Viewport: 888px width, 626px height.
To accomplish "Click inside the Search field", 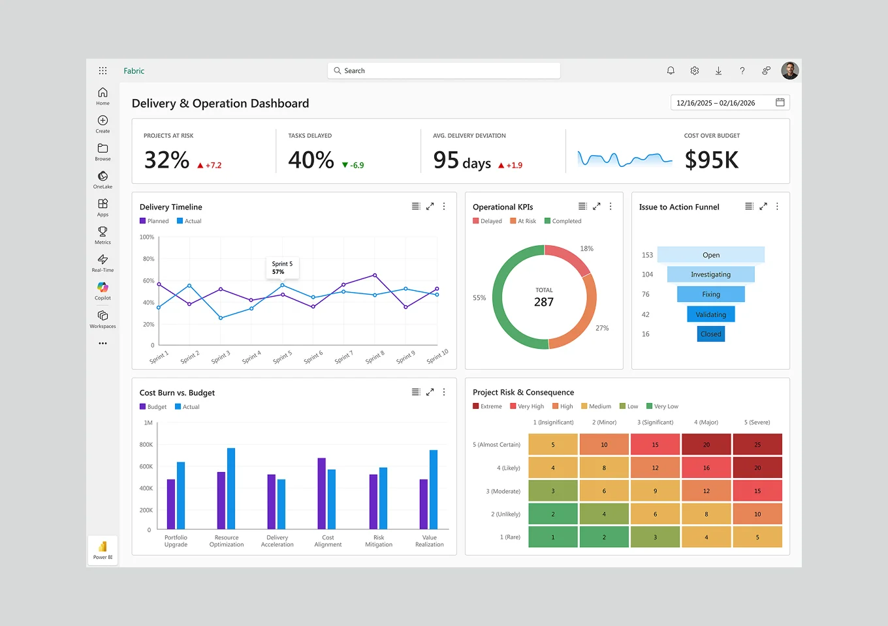I will 444,70.
